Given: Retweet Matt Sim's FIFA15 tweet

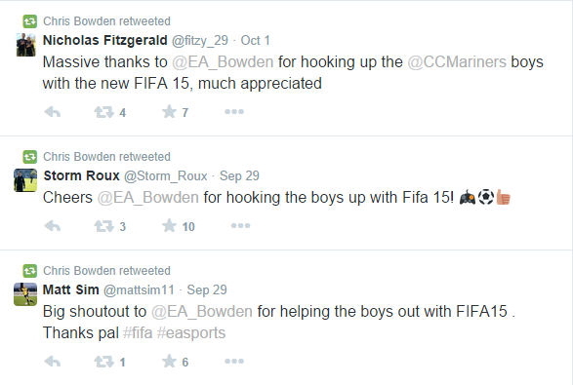Looking at the screenshot, I should click(x=104, y=362).
